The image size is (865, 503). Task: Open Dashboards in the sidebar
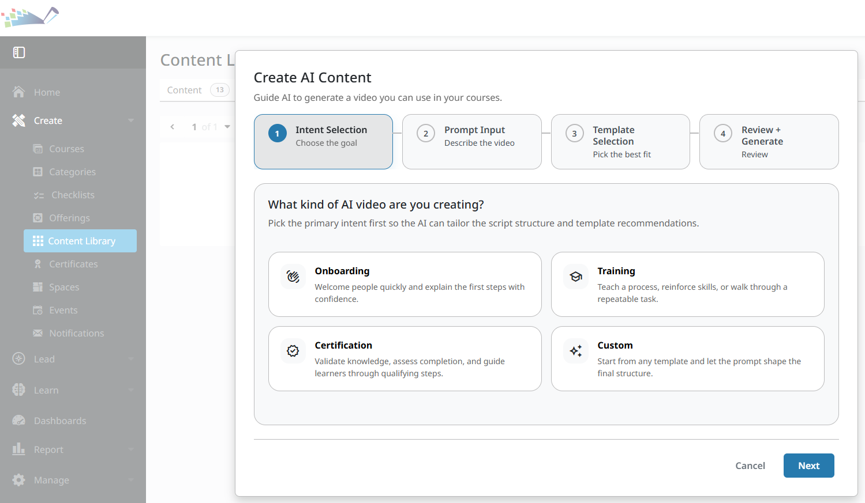pos(60,421)
